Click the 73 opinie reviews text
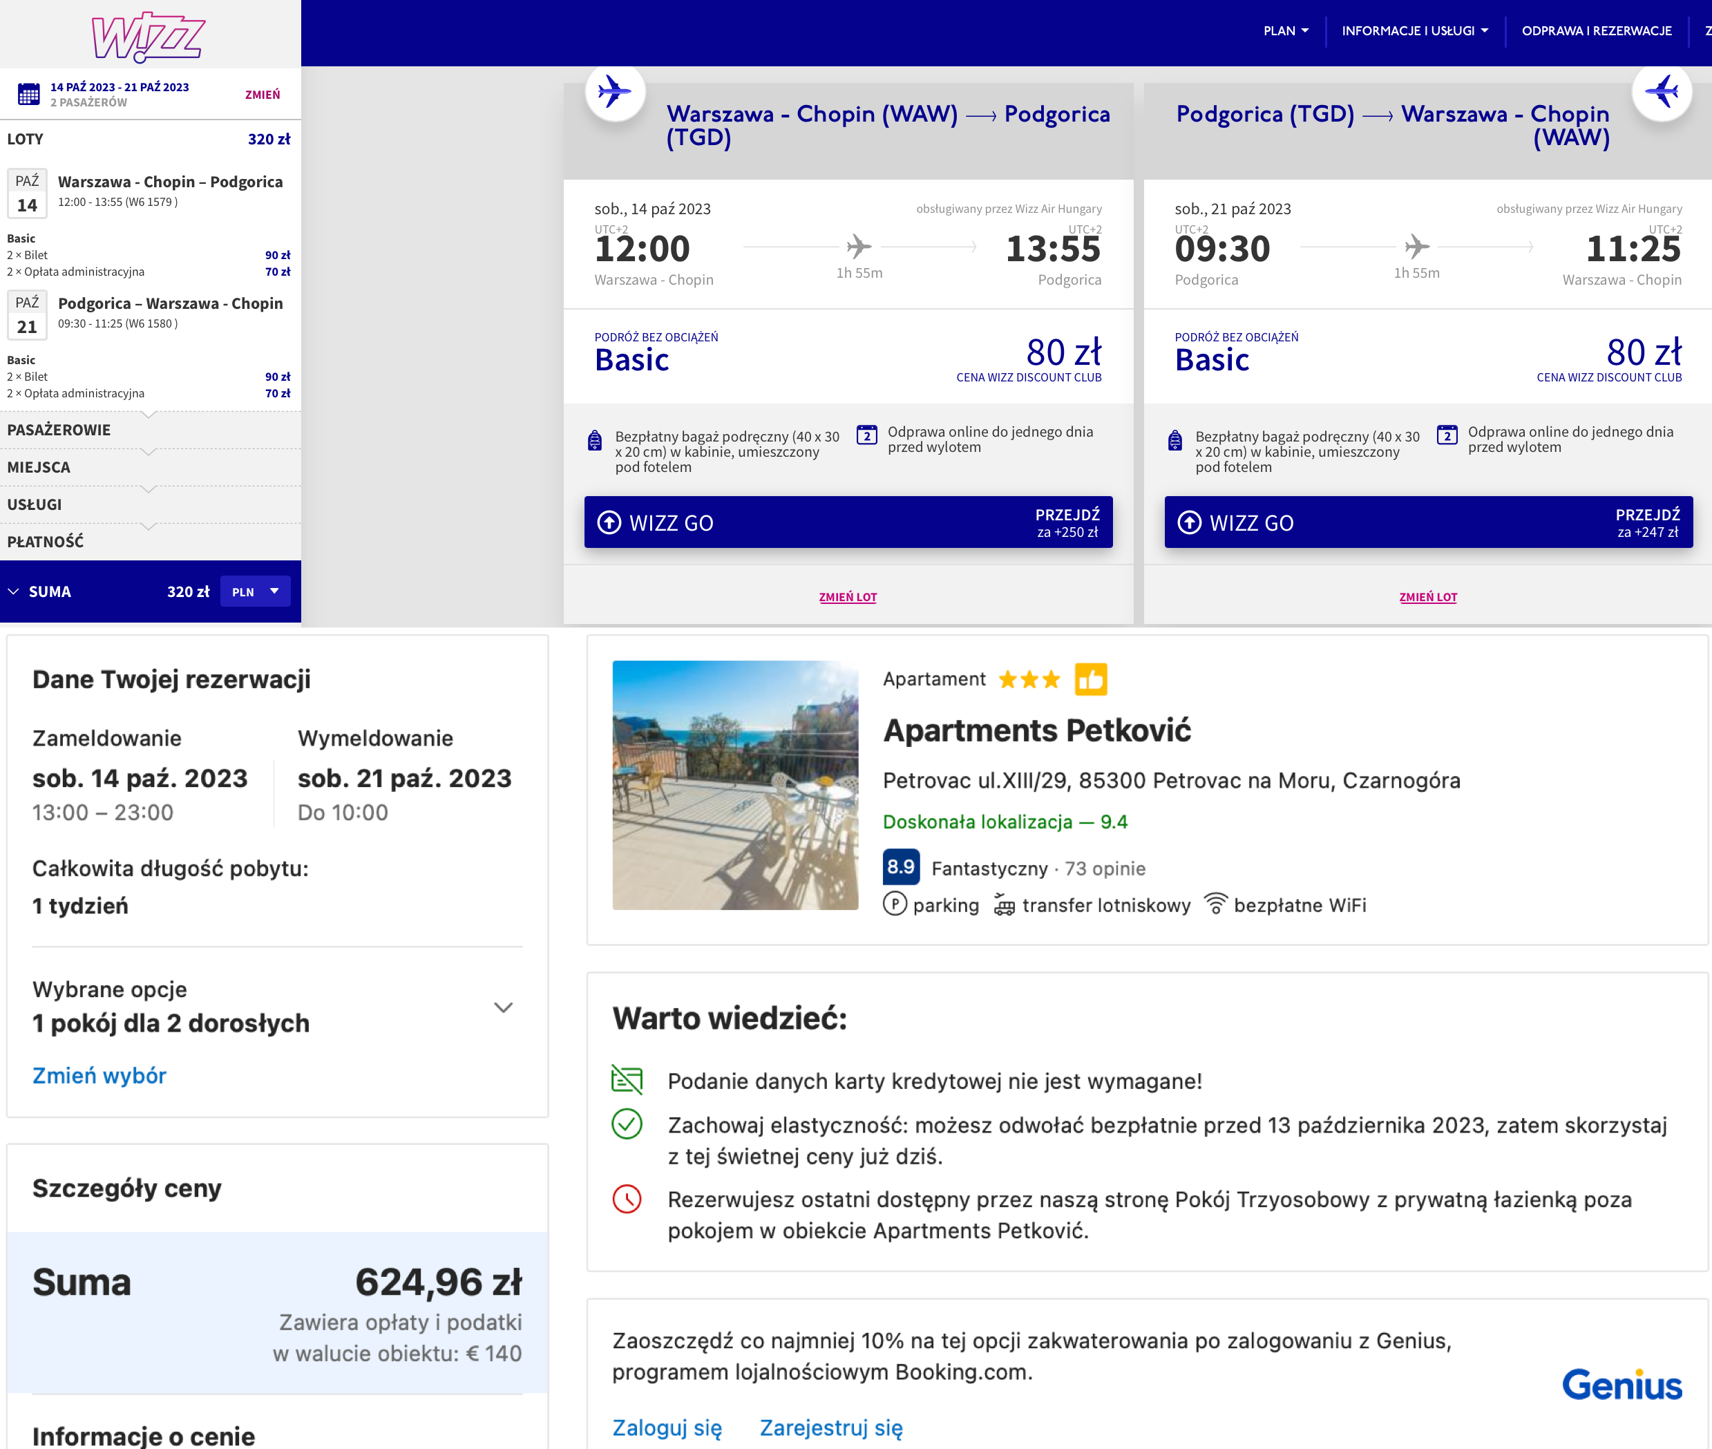 [1105, 869]
